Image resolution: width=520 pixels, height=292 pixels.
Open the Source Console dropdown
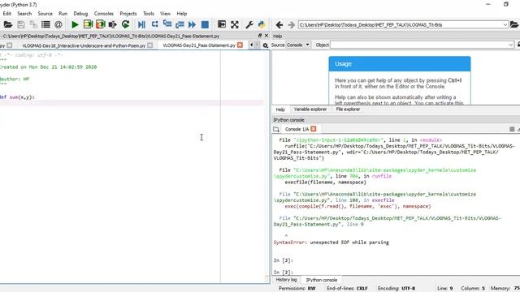298,45
